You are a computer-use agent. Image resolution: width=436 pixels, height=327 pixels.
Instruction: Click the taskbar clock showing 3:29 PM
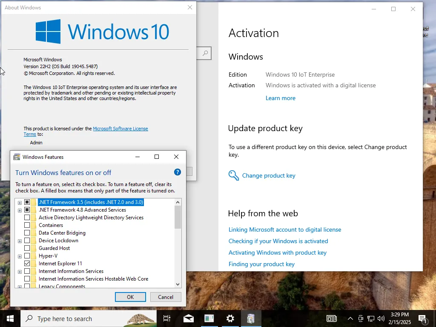[399, 318]
